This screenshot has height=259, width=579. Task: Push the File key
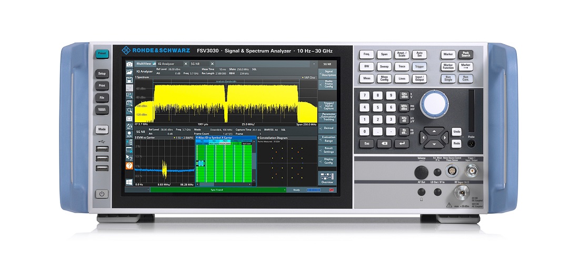(x=102, y=98)
